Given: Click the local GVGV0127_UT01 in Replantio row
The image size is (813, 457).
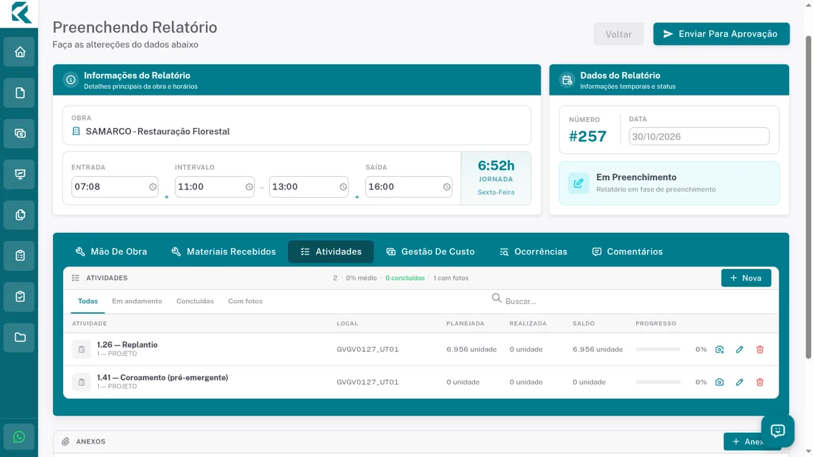Looking at the screenshot, I should click(x=368, y=349).
